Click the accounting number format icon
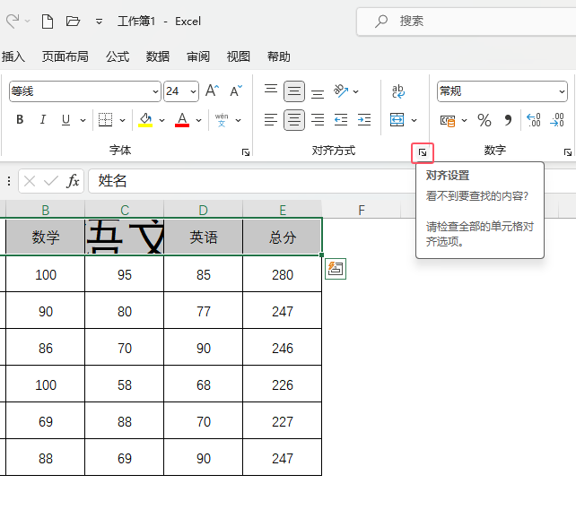Image resolution: width=576 pixels, height=518 pixels. 448,120
